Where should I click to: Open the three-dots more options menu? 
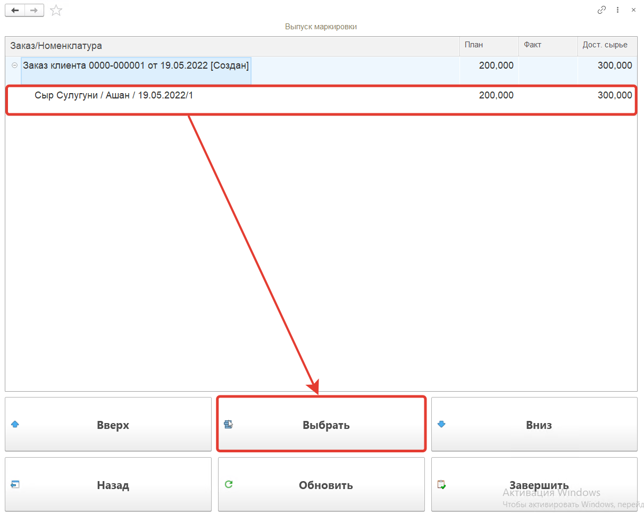617,10
